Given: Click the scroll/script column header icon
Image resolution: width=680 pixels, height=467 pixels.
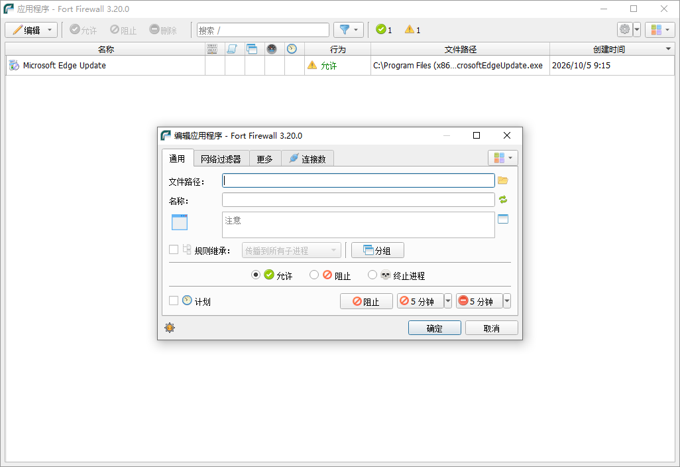Looking at the screenshot, I should [232, 49].
